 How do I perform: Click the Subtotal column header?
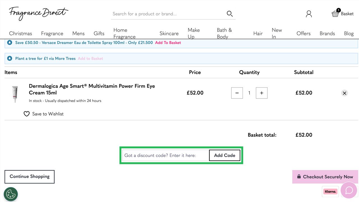(x=304, y=72)
